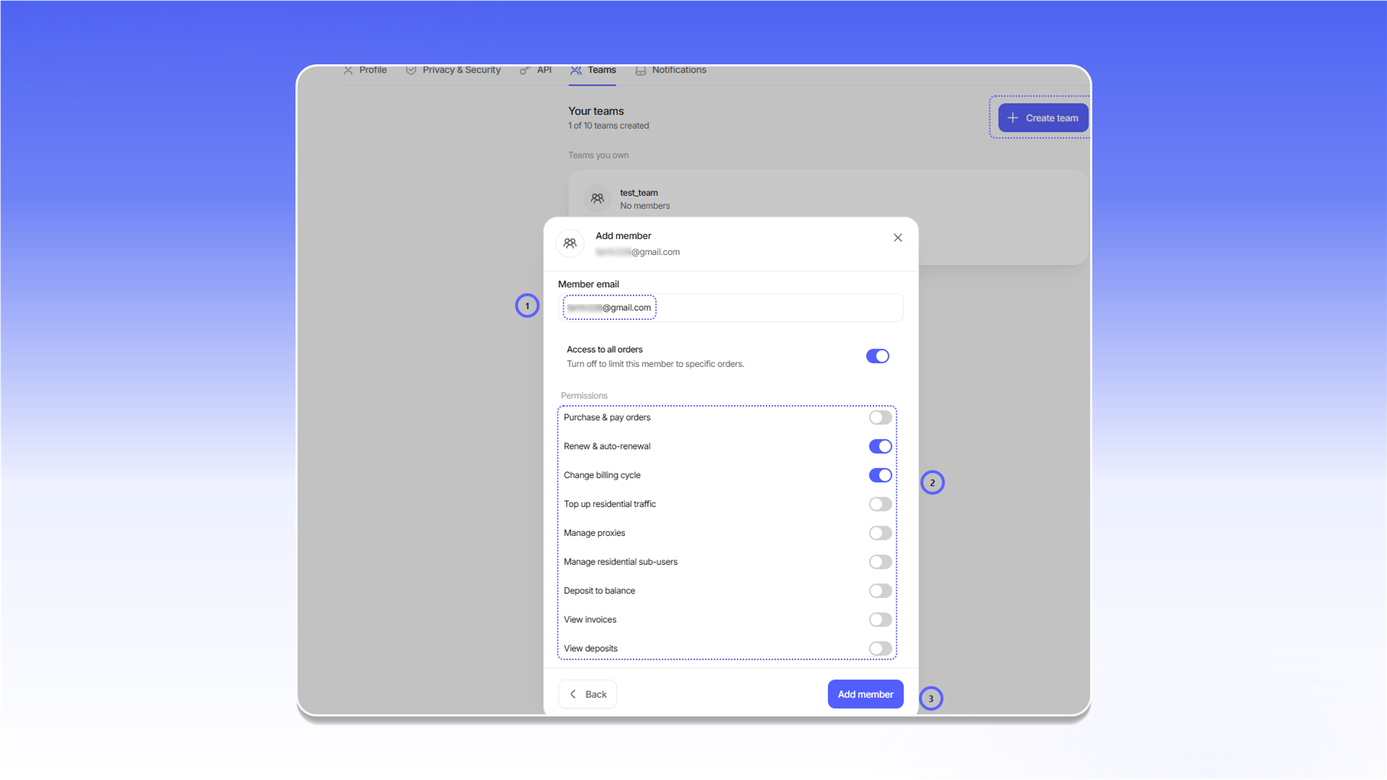
Task: Click the Profile user icon
Action: click(x=348, y=70)
